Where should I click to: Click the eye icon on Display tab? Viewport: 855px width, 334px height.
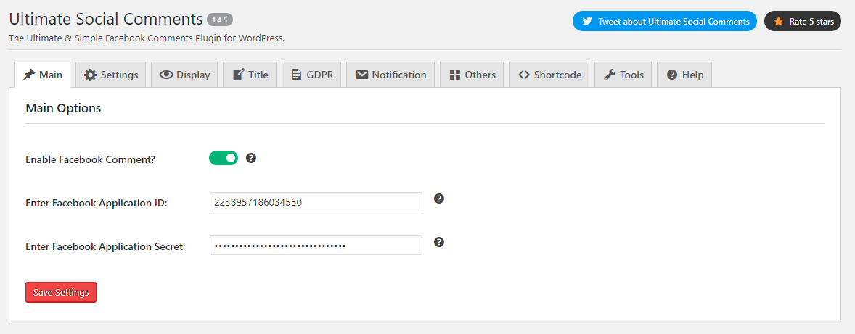(166, 75)
